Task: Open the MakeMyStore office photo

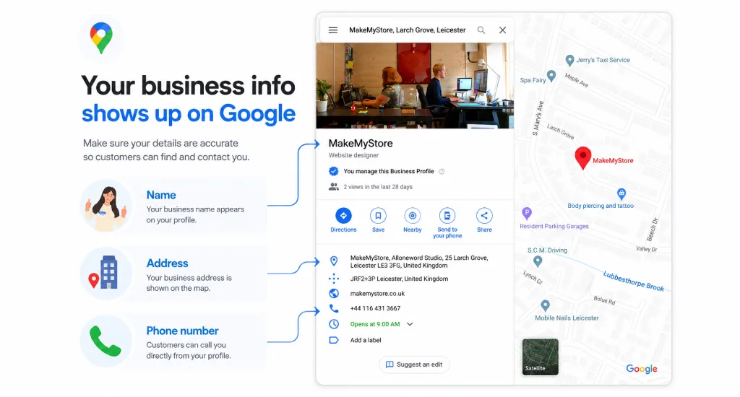Action: click(x=415, y=85)
